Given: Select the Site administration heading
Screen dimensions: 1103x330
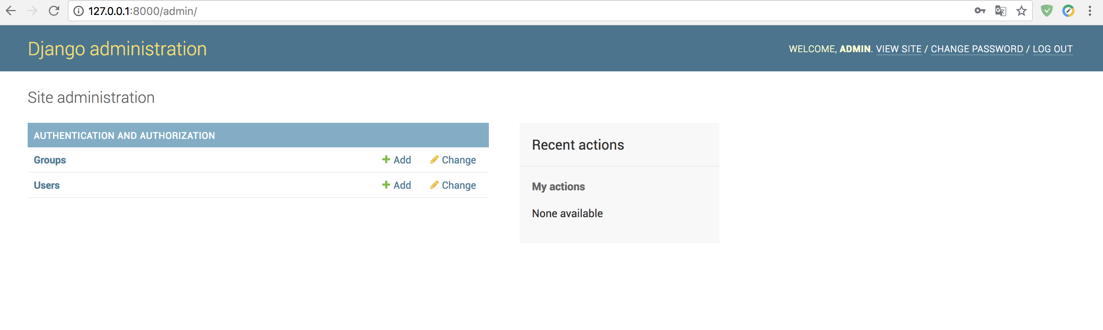Looking at the screenshot, I should (91, 97).
